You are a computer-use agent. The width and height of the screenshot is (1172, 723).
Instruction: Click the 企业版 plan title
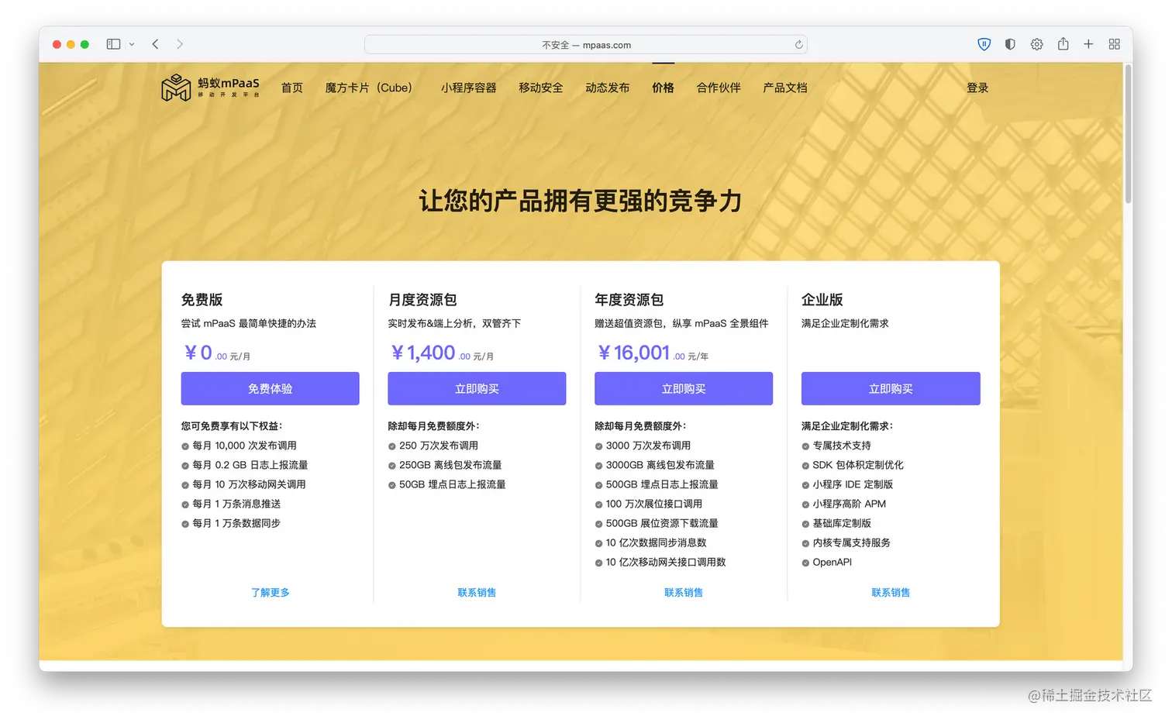(x=822, y=299)
